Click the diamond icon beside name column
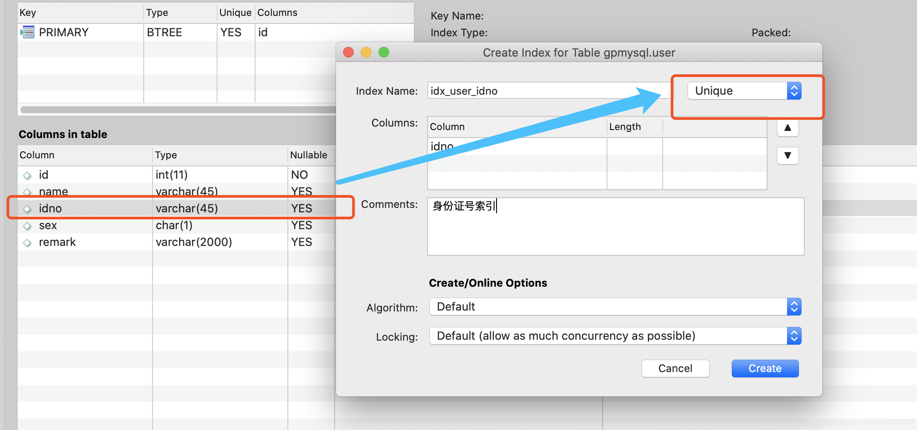917x430 pixels. pyautogui.click(x=27, y=192)
